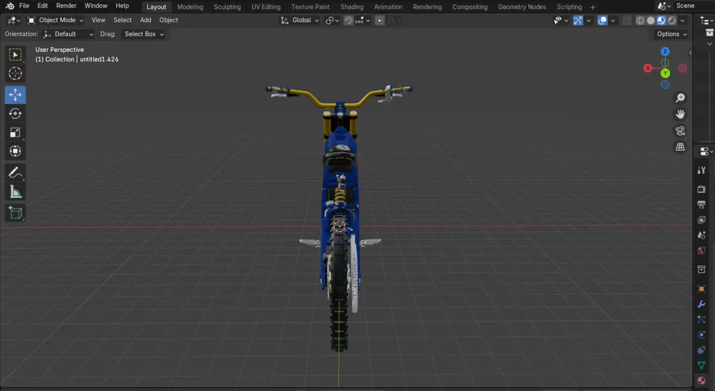Open the gizmo options dropdown arrow
715x391 pixels.
pos(588,20)
